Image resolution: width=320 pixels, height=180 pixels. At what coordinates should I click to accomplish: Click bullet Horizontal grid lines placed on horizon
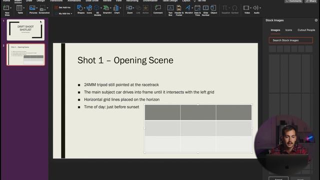[x=121, y=99]
